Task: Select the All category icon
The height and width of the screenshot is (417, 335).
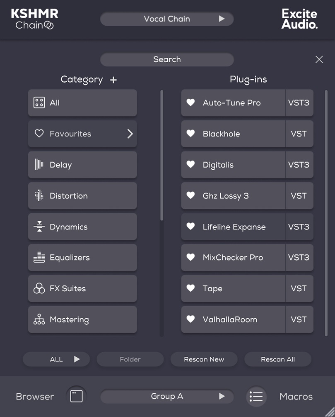Action: pos(39,102)
